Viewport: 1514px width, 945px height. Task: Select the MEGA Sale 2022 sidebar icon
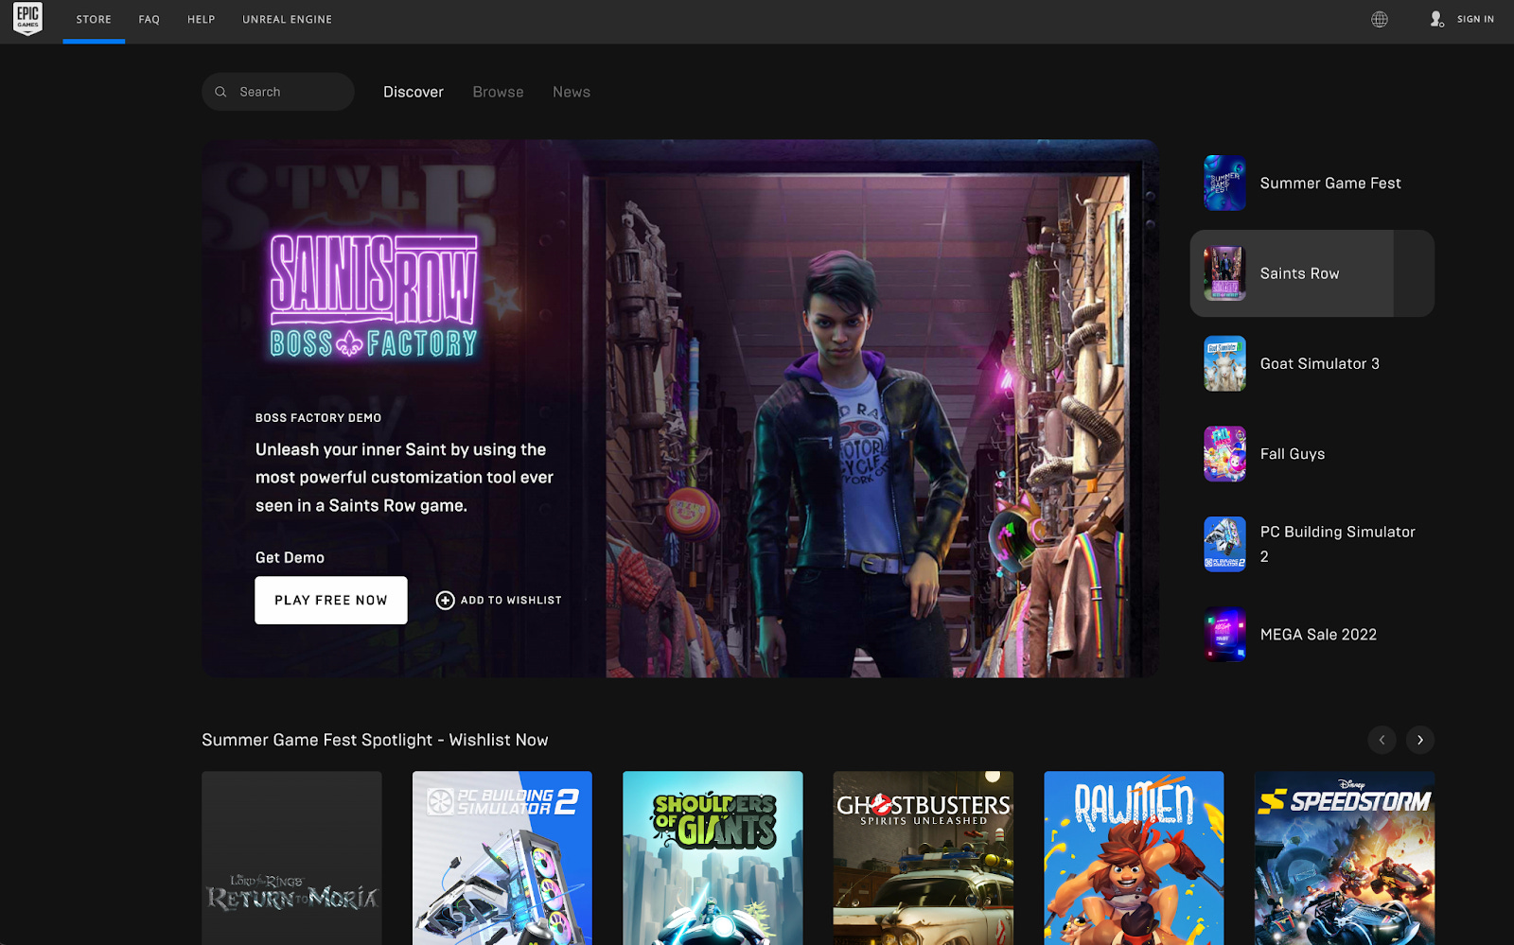1224,634
